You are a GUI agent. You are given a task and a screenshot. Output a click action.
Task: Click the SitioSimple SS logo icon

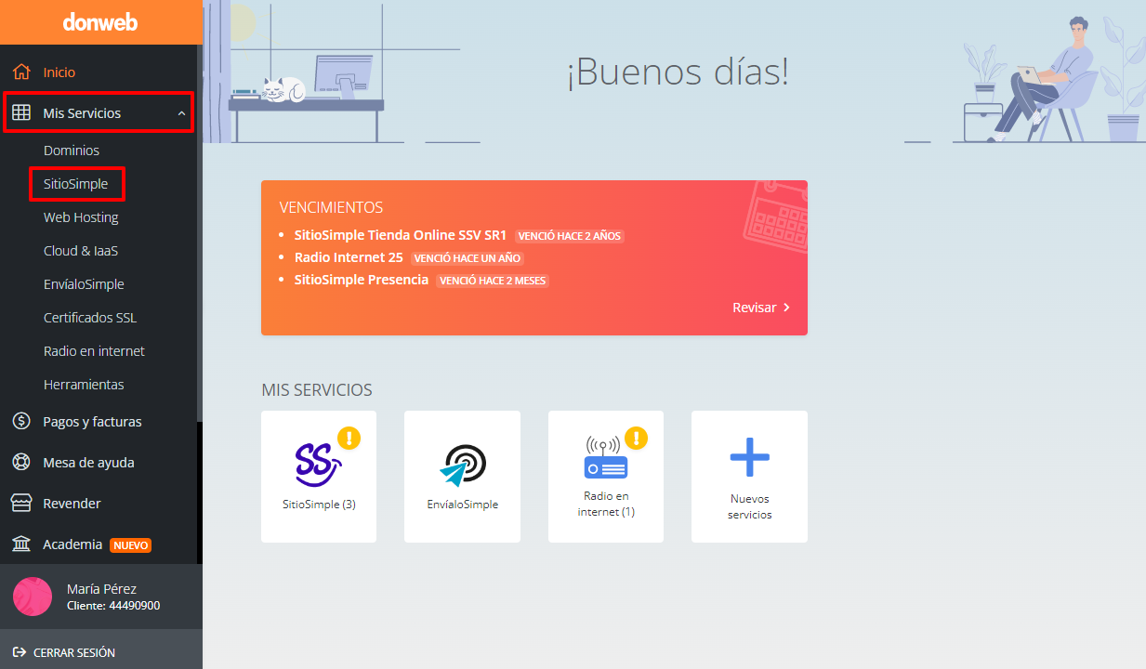pos(318,463)
